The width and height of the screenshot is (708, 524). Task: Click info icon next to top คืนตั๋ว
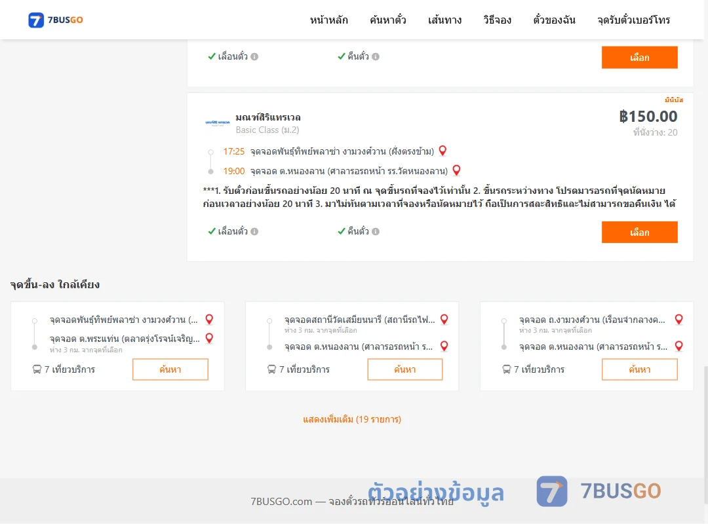coord(376,56)
